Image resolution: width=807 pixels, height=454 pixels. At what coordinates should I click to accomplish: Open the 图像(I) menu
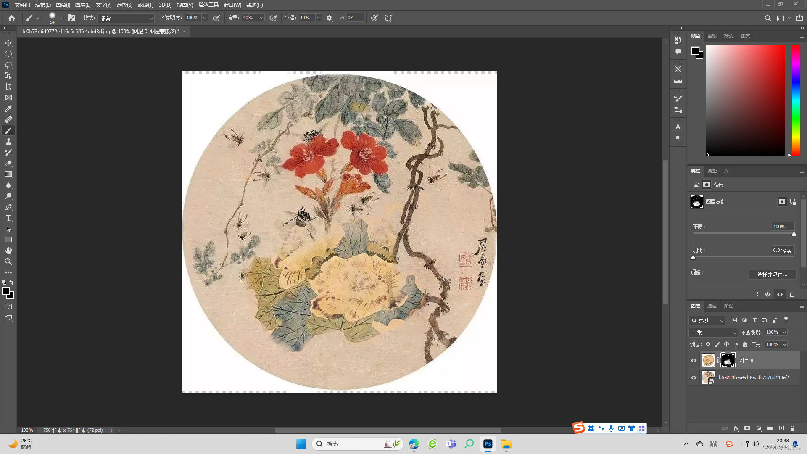click(63, 5)
